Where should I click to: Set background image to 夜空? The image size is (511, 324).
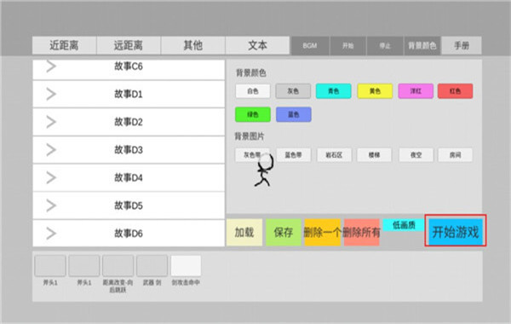tap(416, 155)
